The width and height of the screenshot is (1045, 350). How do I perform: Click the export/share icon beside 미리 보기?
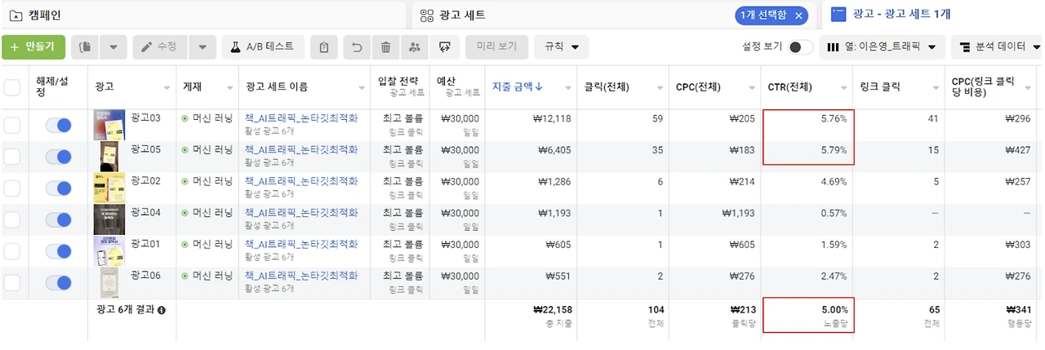click(x=444, y=47)
